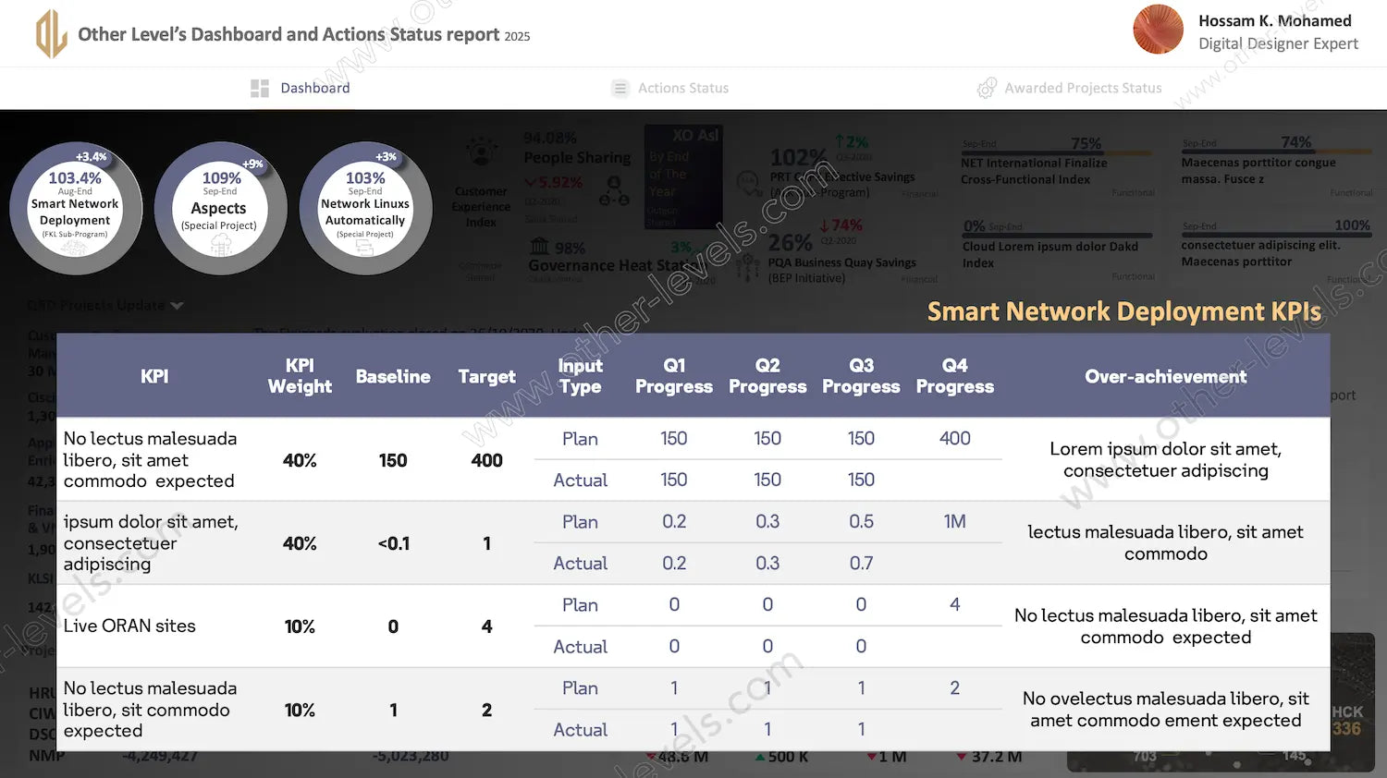Click the XO Asl dark card
This screenshot has width=1387, height=778.
[682, 177]
